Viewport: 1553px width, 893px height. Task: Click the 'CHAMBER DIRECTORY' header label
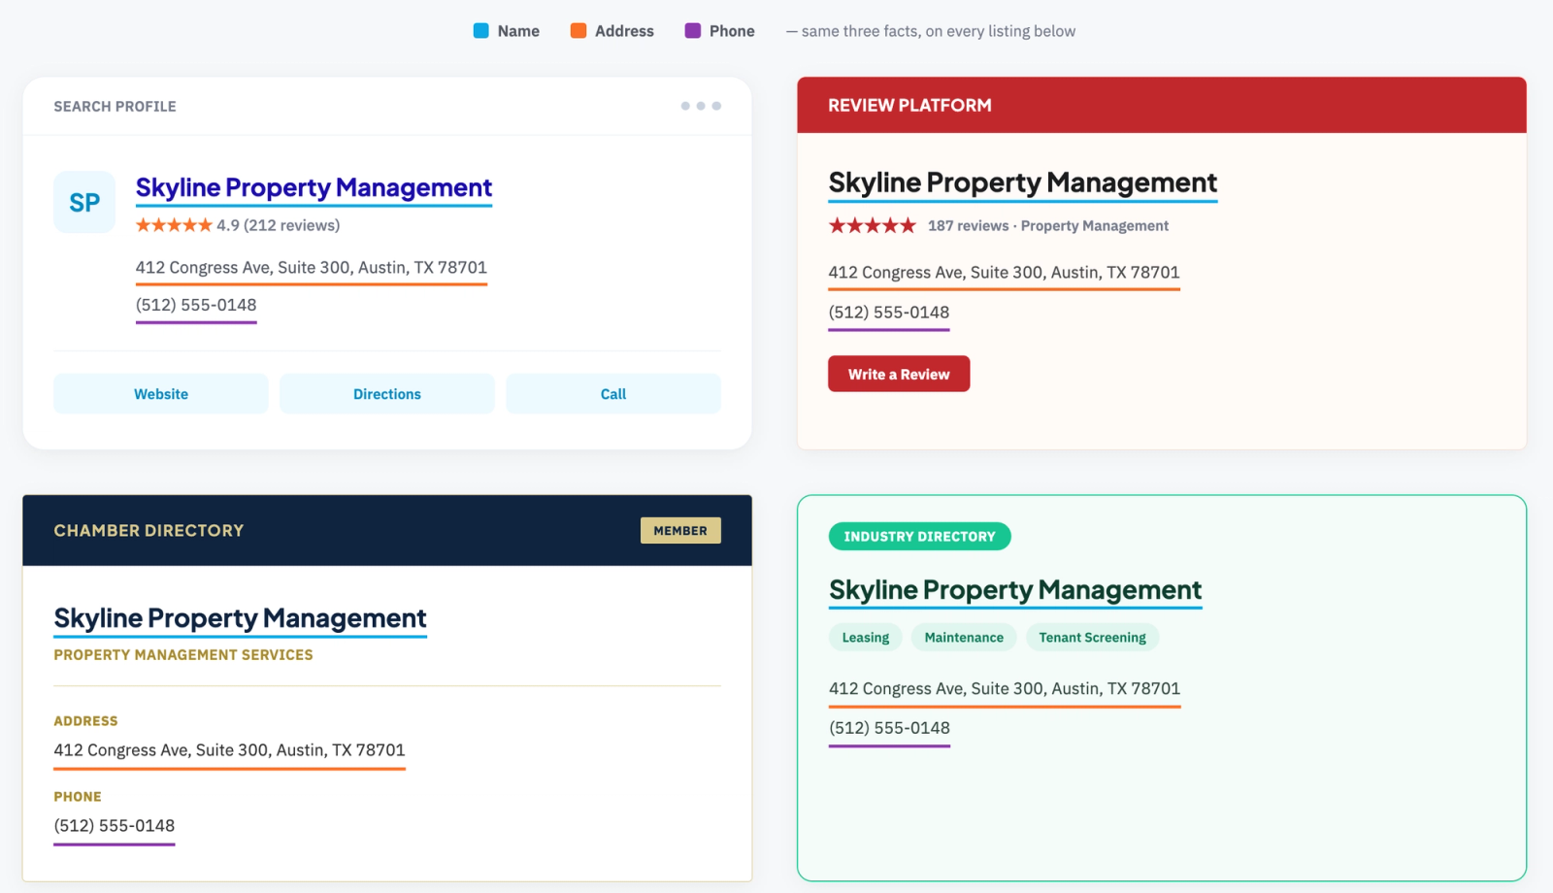click(x=149, y=531)
